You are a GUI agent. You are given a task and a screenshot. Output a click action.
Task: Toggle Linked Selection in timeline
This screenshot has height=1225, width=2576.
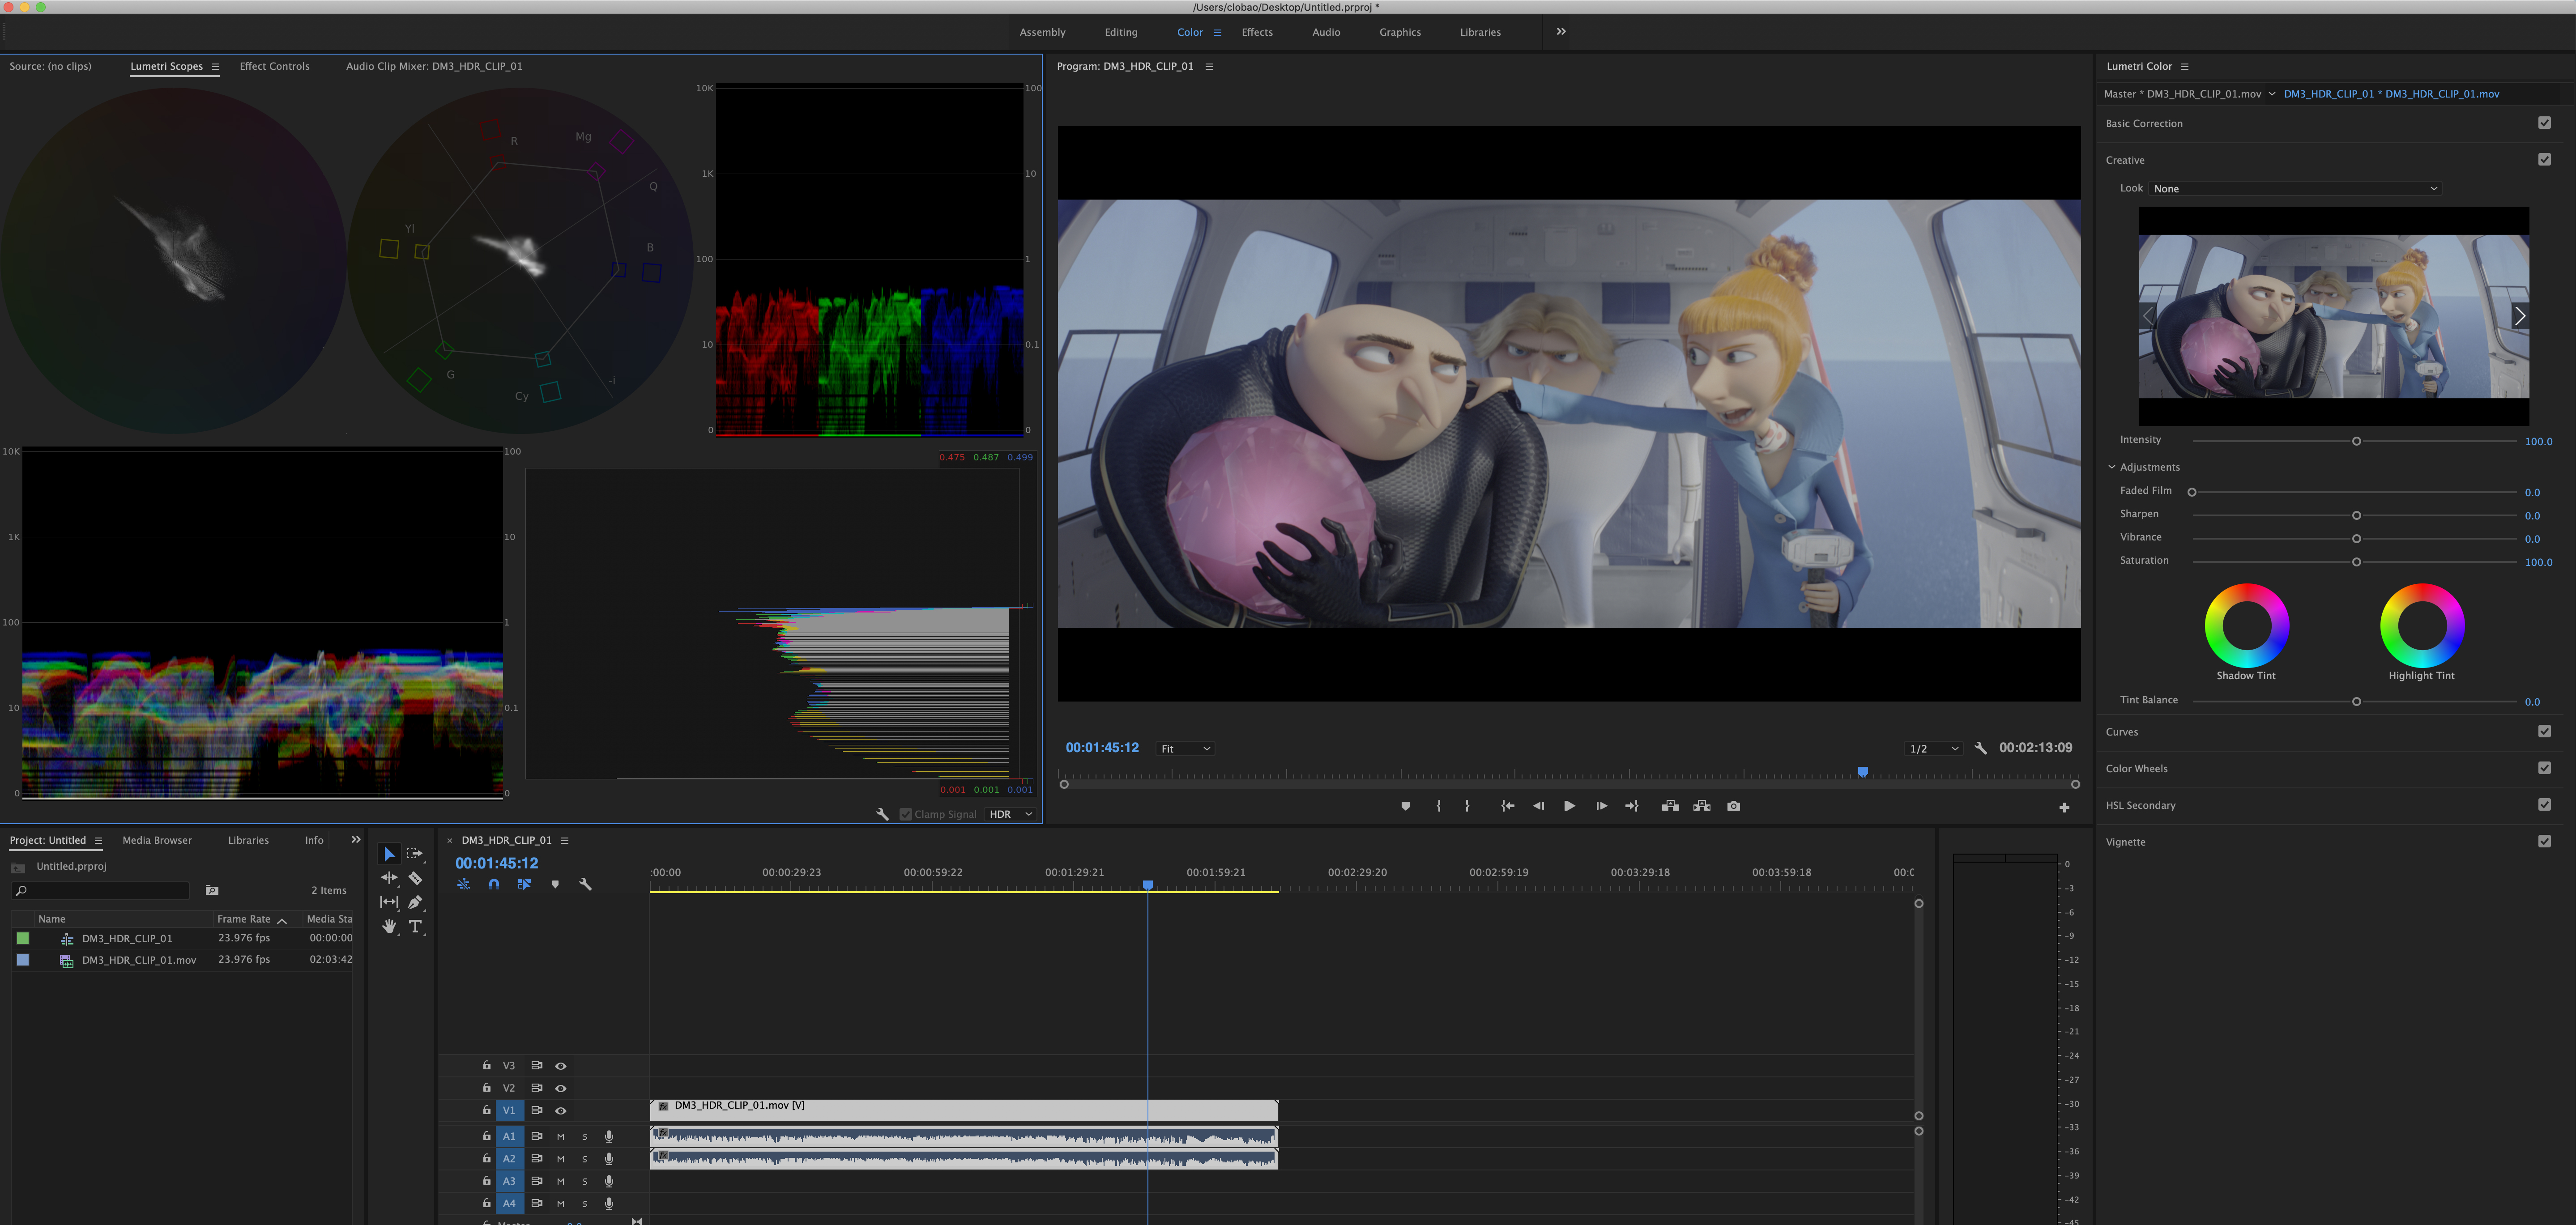click(x=524, y=884)
